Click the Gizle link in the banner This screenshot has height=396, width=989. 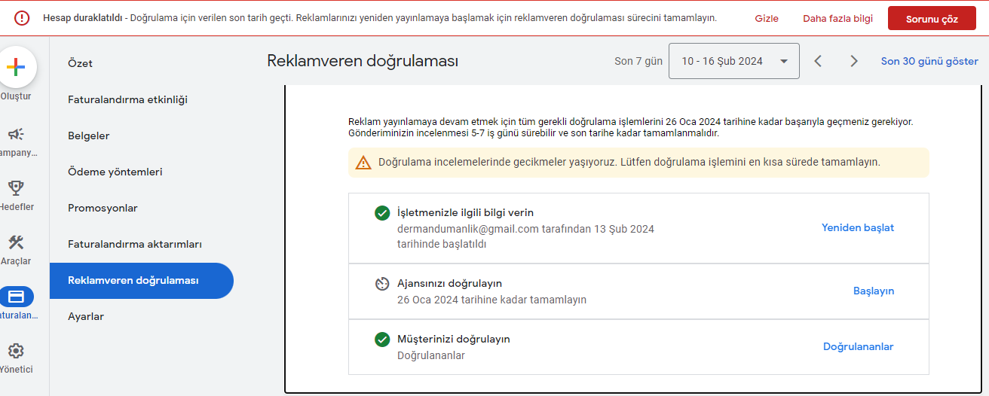coord(767,19)
